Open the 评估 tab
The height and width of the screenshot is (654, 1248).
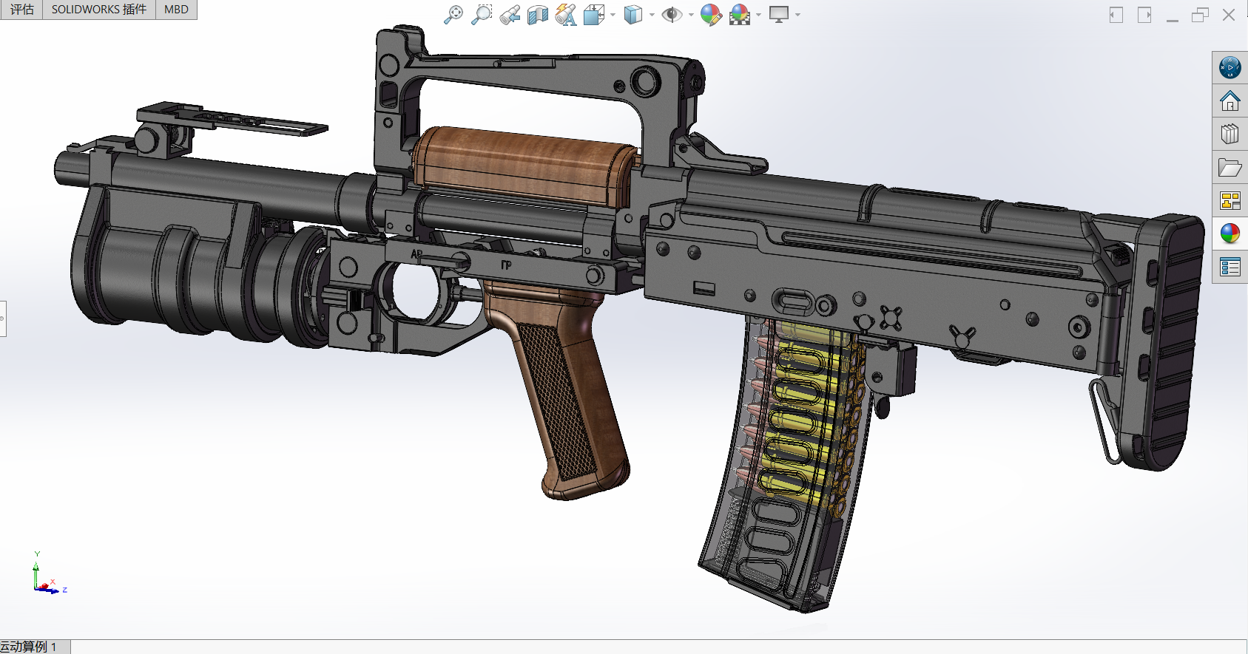(22, 10)
